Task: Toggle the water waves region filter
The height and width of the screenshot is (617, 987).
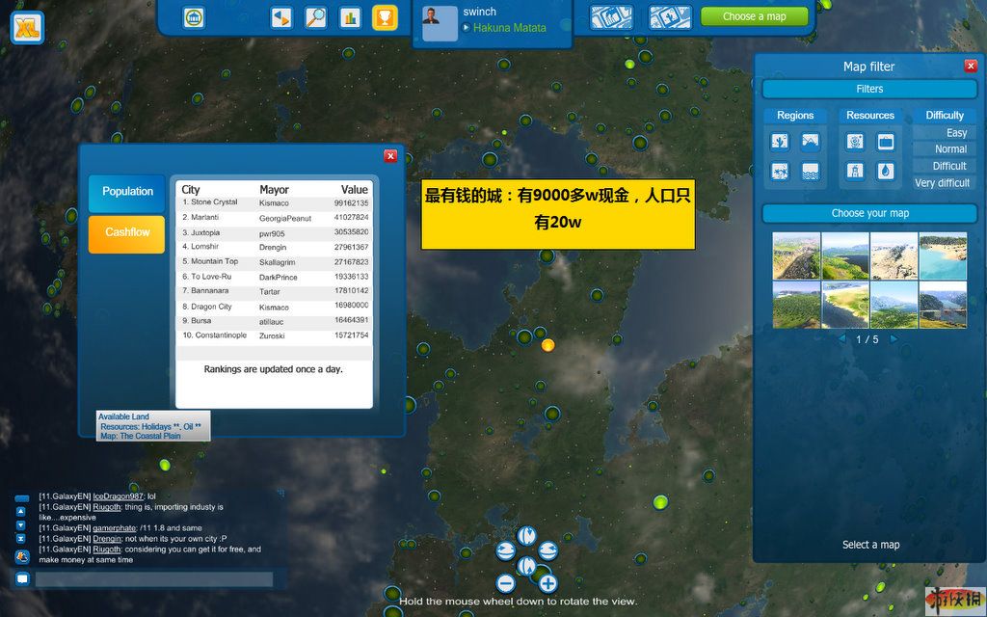Action: [x=810, y=171]
